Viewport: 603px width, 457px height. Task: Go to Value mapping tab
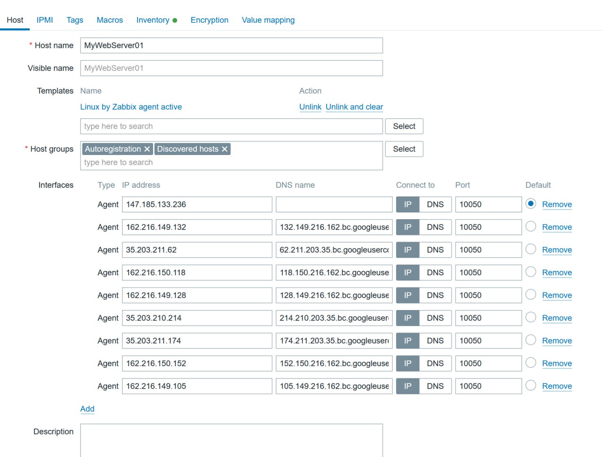coord(268,20)
